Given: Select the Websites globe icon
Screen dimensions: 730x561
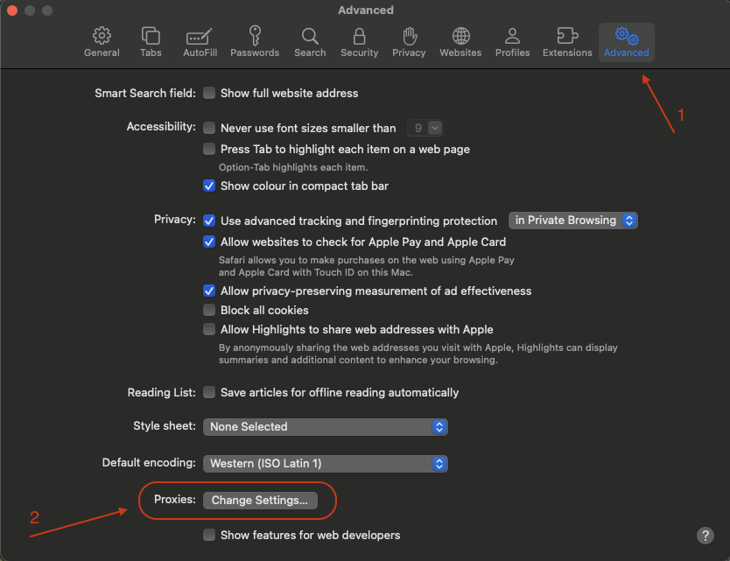Looking at the screenshot, I should coord(460,42).
